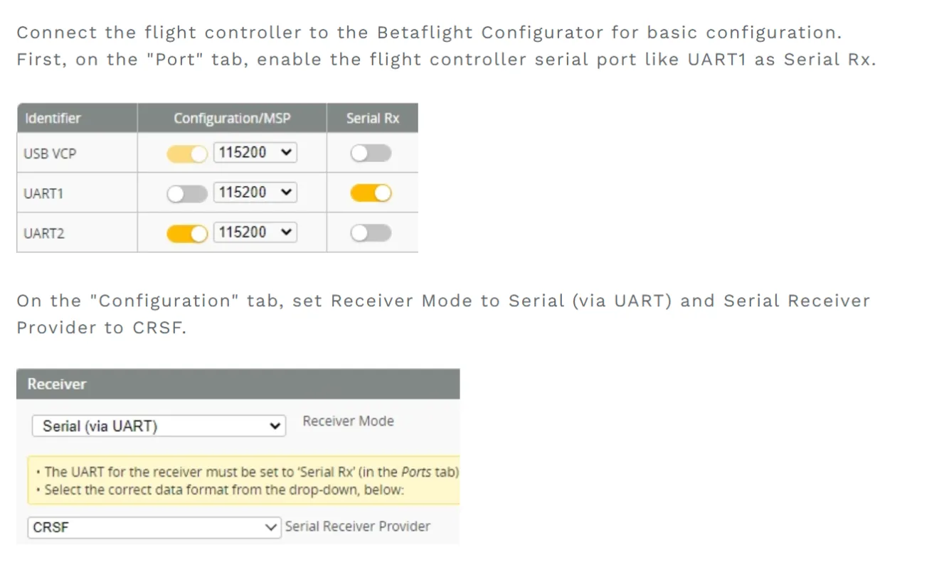The width and height of the screenshot is (939, 572).
Task: Disable UART2 Configuration/MSP switch
Action: 186,233
